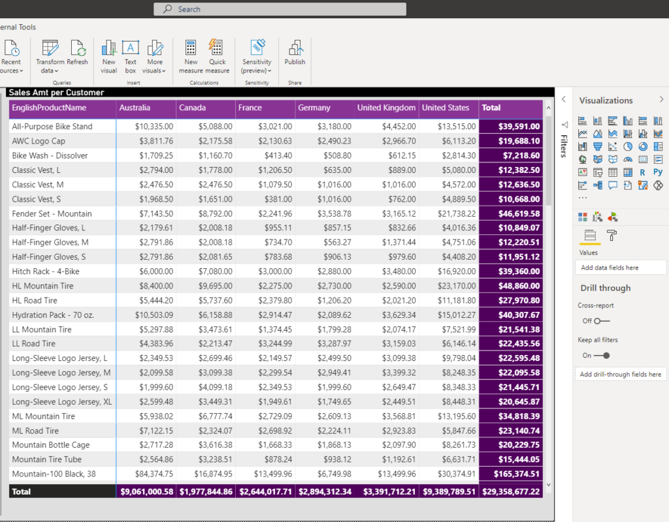The height and width of the screenshot is (522, 669).
Task: Select the Funnel chart visual
Action: 598,147
